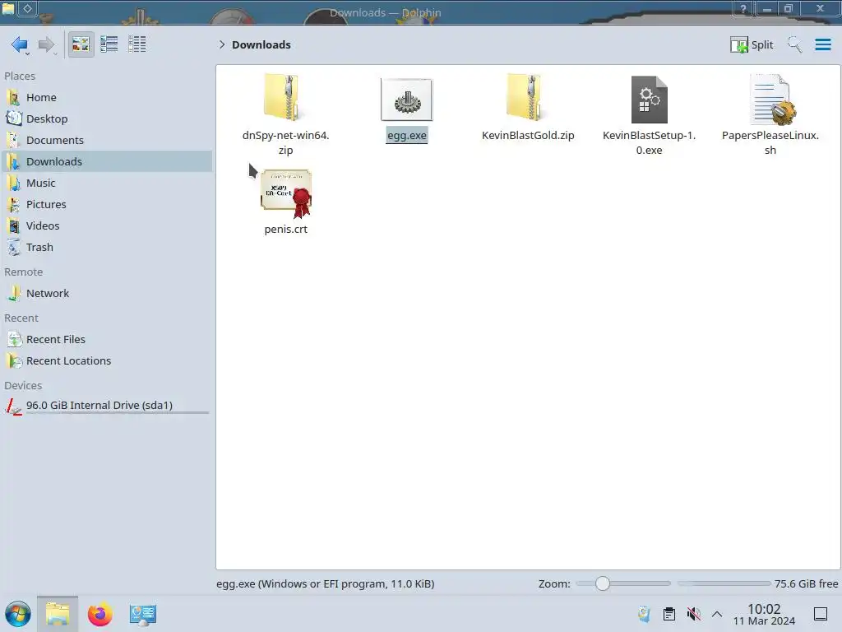The height and width of the screenshot is (632, 842).
Task: Open Recent Locations entry
Action: tap(106, 361)
